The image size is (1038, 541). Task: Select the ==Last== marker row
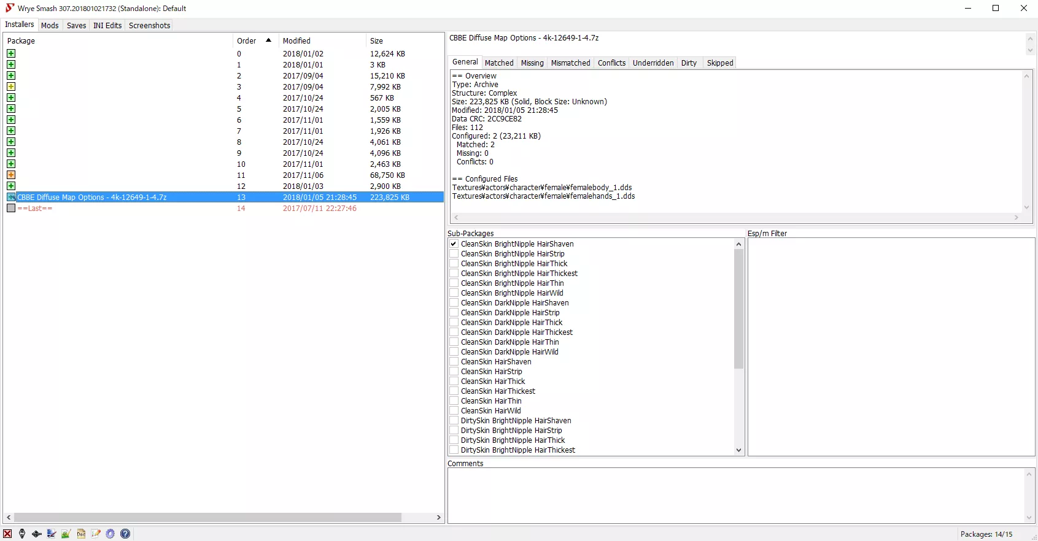pos(223,208)
